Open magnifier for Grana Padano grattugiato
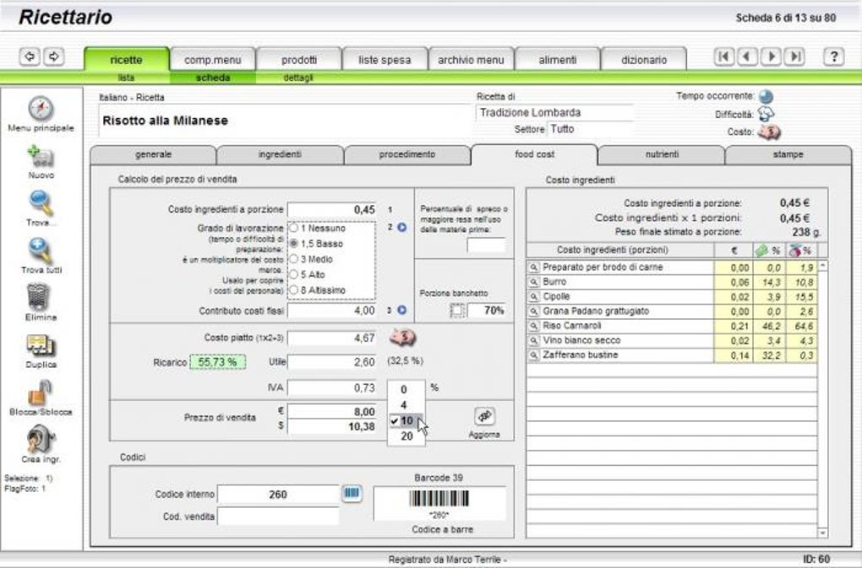Viewport: 862px width, 568px height. (533, 311)
